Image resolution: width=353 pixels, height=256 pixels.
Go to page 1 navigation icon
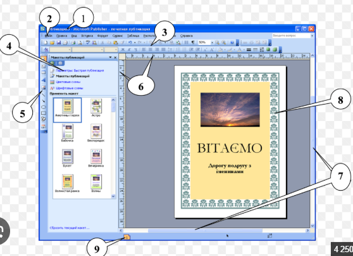coord(127,237)
